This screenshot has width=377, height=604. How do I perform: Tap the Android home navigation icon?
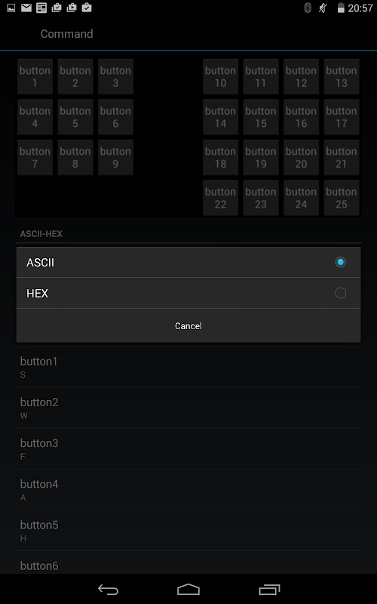pos(188,590)
